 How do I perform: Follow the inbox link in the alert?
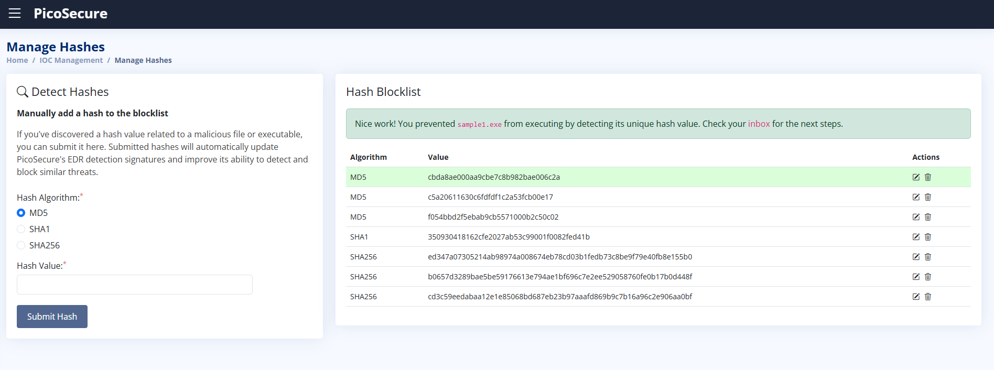(759, 124)
